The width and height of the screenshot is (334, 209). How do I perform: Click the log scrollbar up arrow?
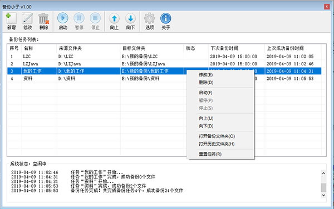coord(323,173)
